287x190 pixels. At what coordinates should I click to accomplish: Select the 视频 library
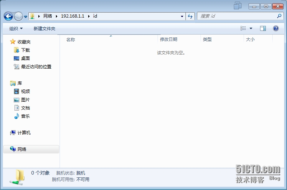25,92
